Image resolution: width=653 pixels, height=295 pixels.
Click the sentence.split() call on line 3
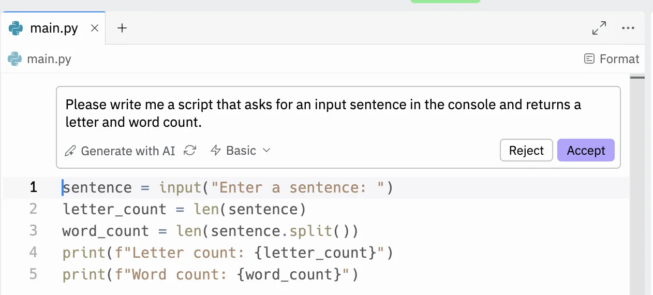(x=280, y=231)
